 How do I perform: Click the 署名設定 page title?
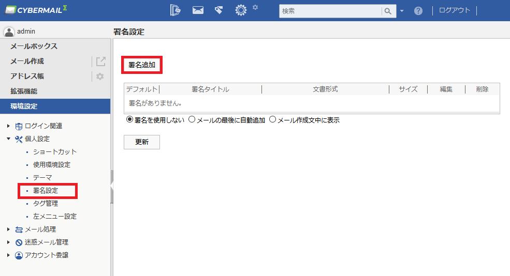[x=129, y=32]
